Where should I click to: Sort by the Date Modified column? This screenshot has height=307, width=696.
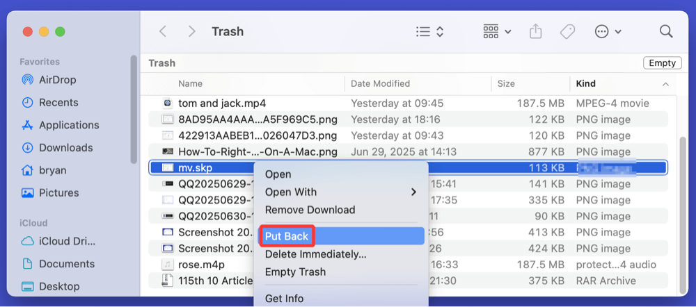380,83
